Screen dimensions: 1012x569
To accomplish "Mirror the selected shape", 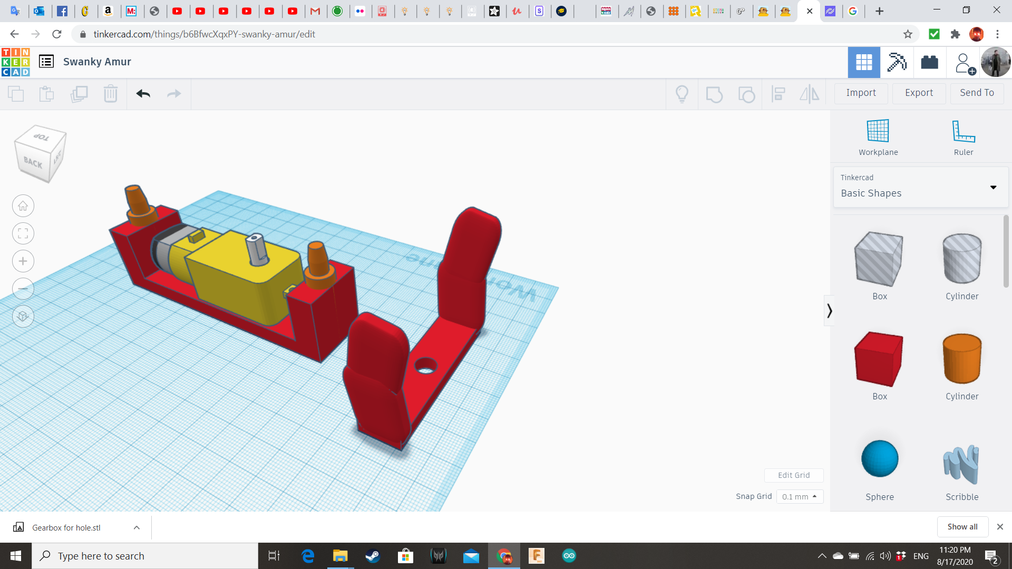I will [x=810, y=94].
